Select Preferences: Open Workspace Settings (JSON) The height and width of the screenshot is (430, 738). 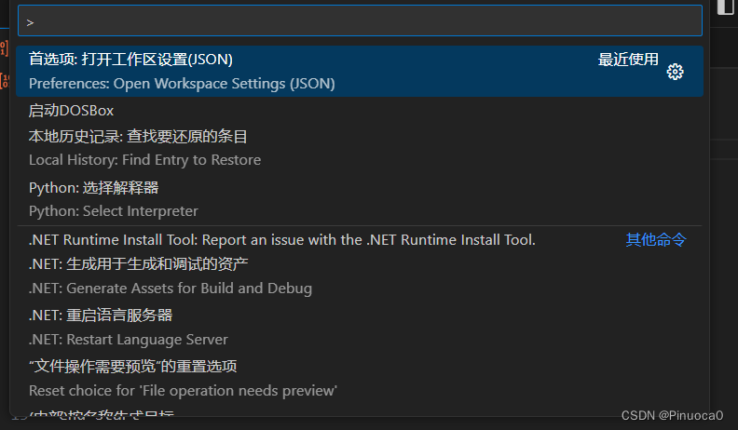(x=360, y=72)
